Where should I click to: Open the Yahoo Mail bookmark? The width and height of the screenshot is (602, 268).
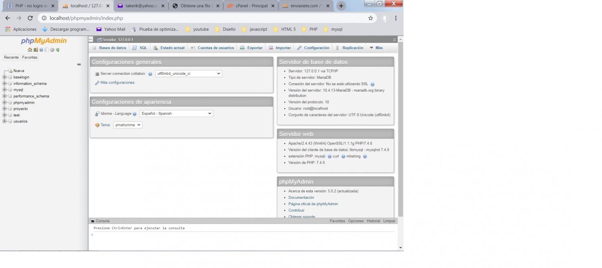click(x=111, y=29)
